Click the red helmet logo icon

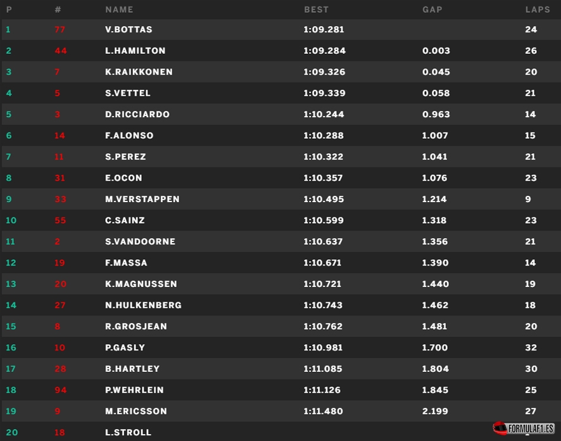point(500,428)
